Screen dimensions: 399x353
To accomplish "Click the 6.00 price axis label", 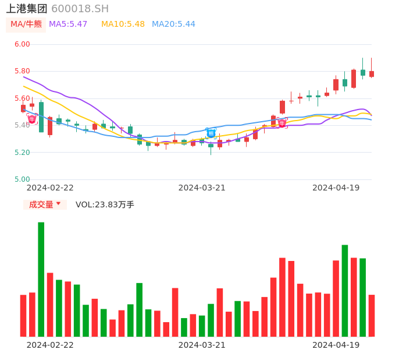I will (x=22, y=44).
